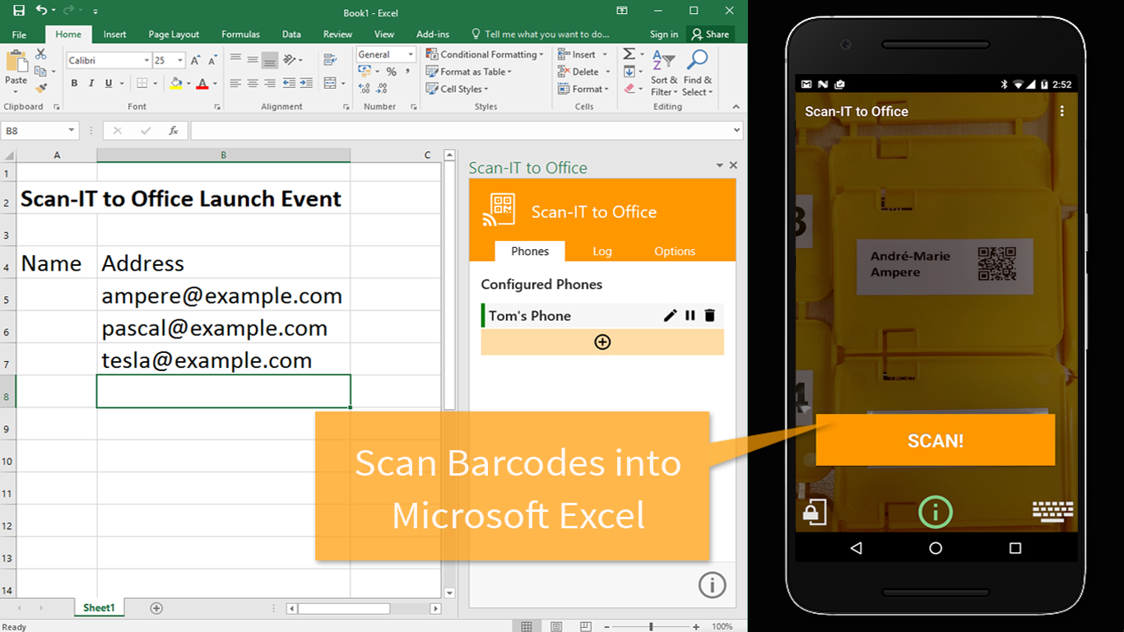The width and height of the screenshot is (1124, 632).
Task: Select the Sheet1 worksheet tab
Action: 98,607
